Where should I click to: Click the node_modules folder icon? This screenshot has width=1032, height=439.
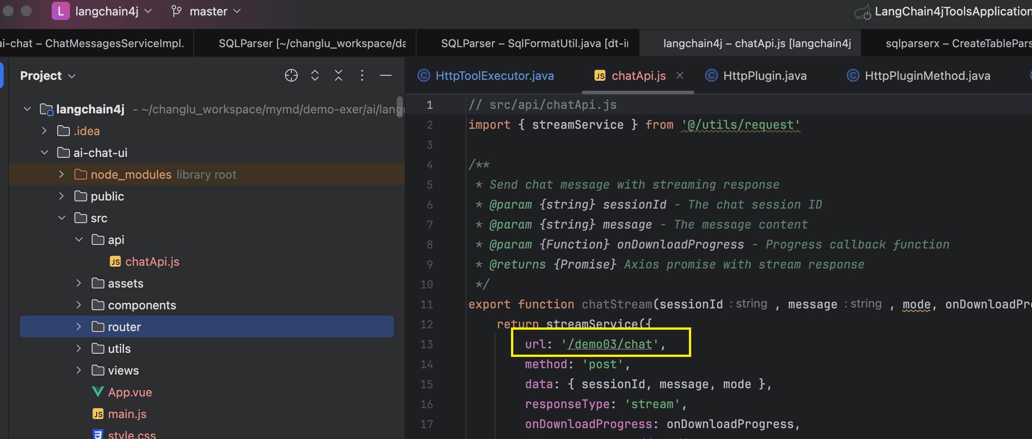81,174
